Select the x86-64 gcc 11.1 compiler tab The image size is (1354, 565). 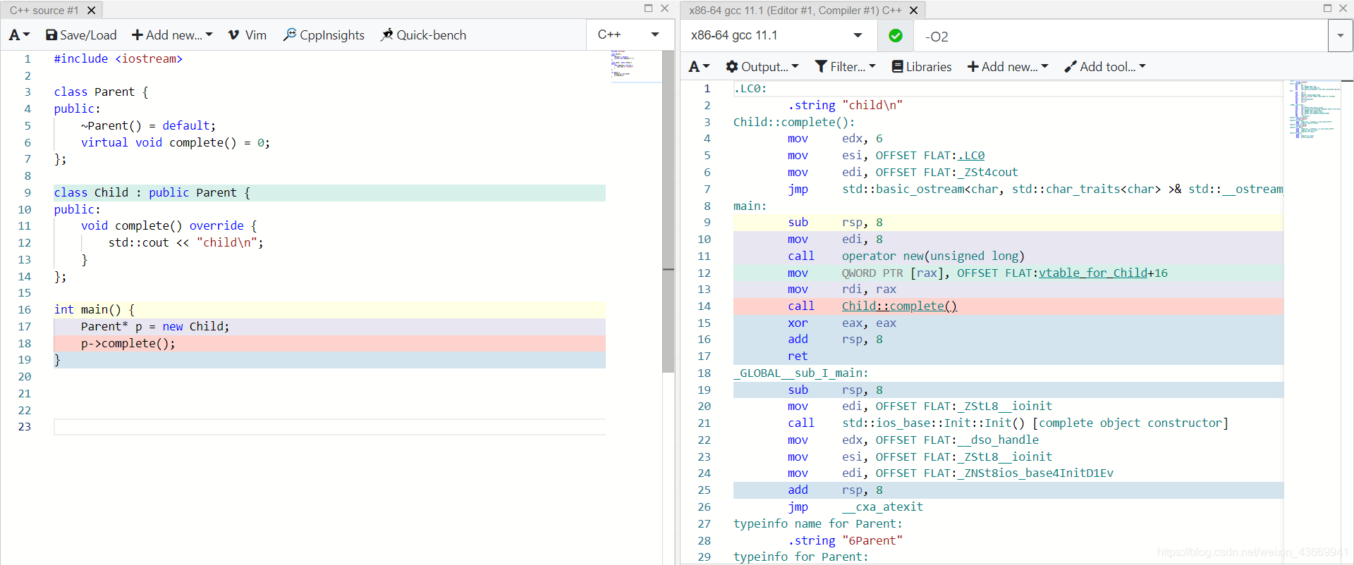(x=795, y=11)
